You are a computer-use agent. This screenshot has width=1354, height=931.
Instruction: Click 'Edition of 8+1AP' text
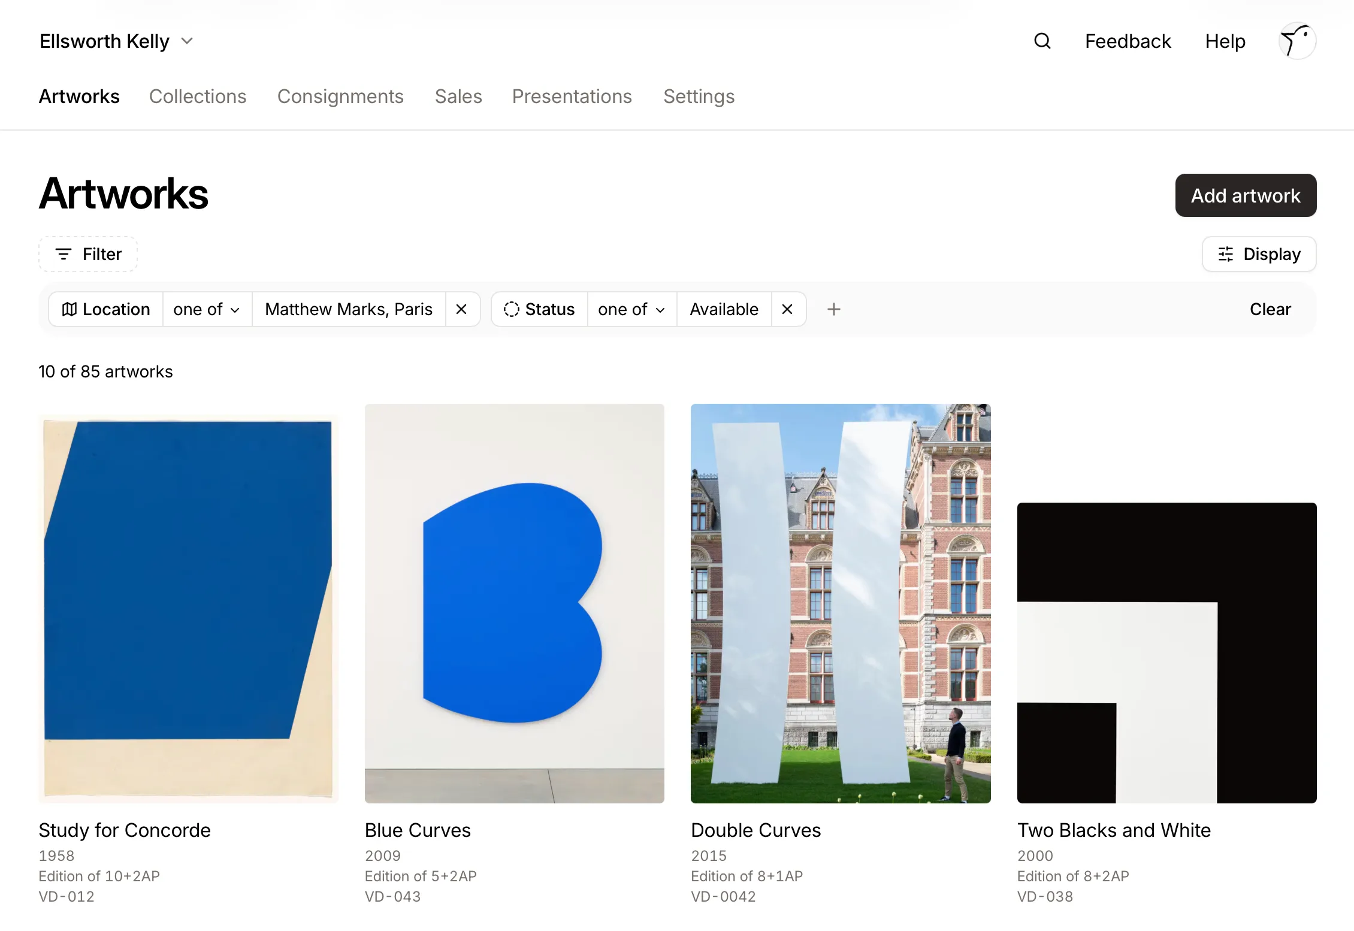746,876
